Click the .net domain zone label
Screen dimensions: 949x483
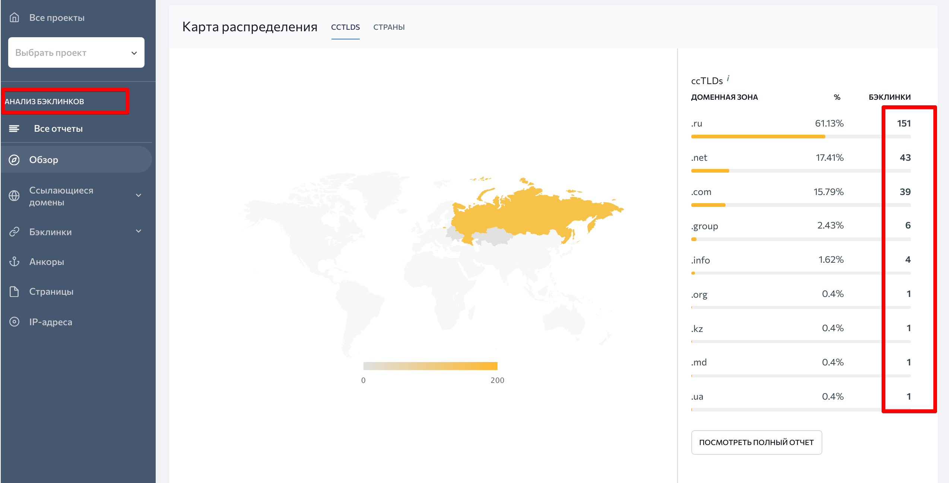pos(699,158)
